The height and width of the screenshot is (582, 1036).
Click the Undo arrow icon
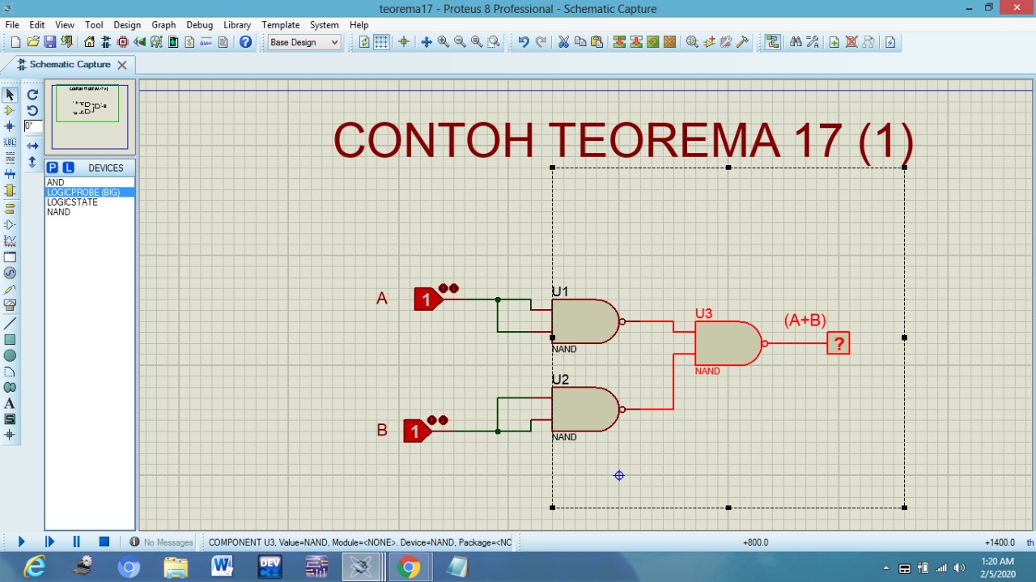pyautogui.click(x=524, y=42)
